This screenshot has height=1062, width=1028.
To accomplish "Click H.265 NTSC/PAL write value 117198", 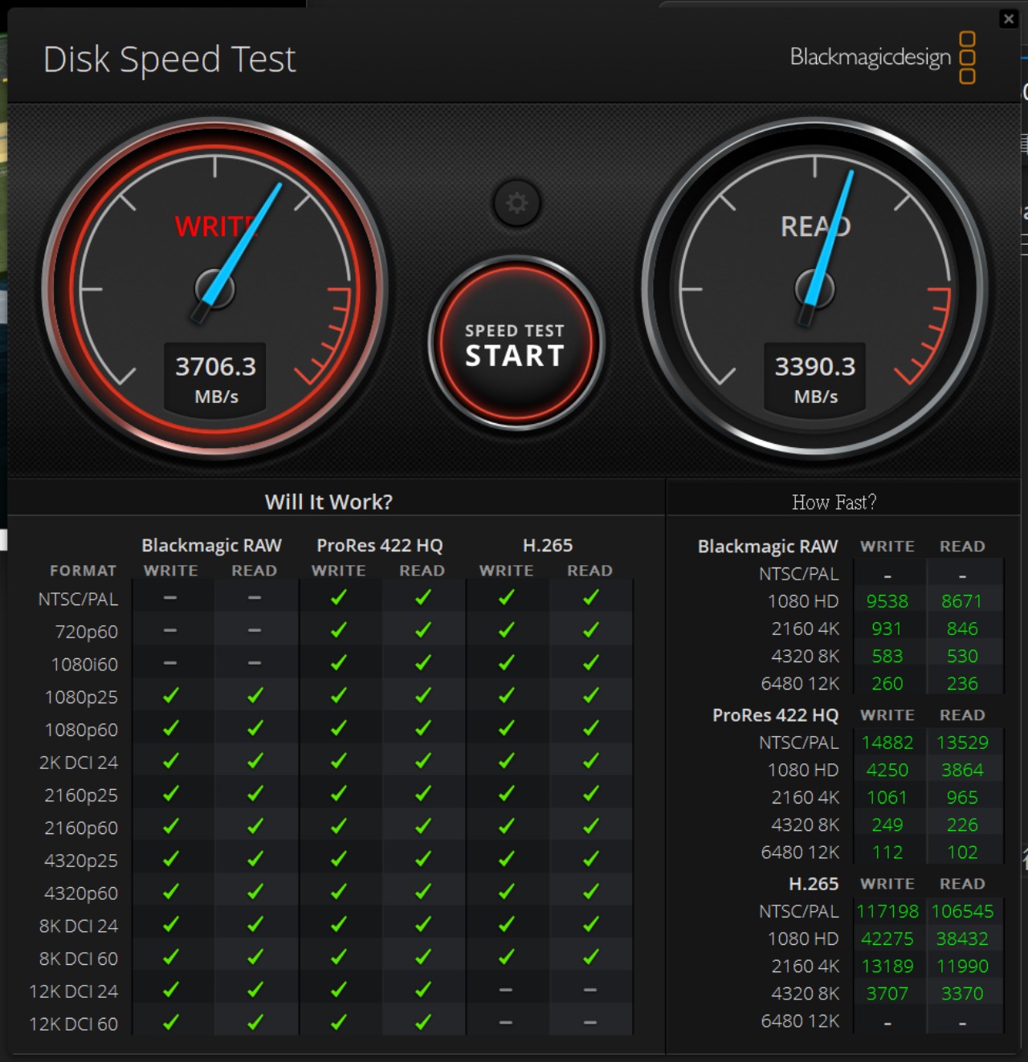I will click(887, 911).
